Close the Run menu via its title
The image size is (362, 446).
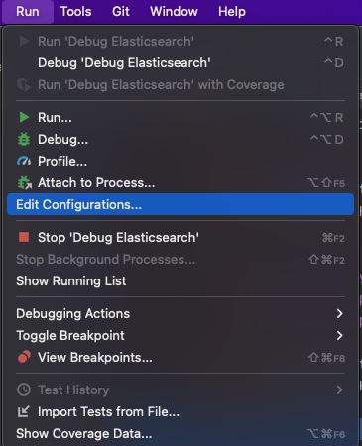(x=28, y=12)
